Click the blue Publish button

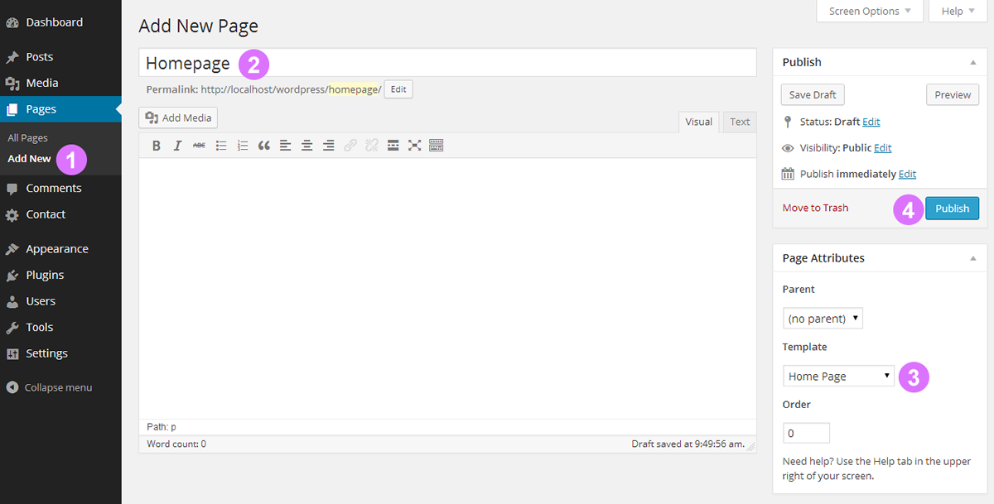tap(952, 209)
